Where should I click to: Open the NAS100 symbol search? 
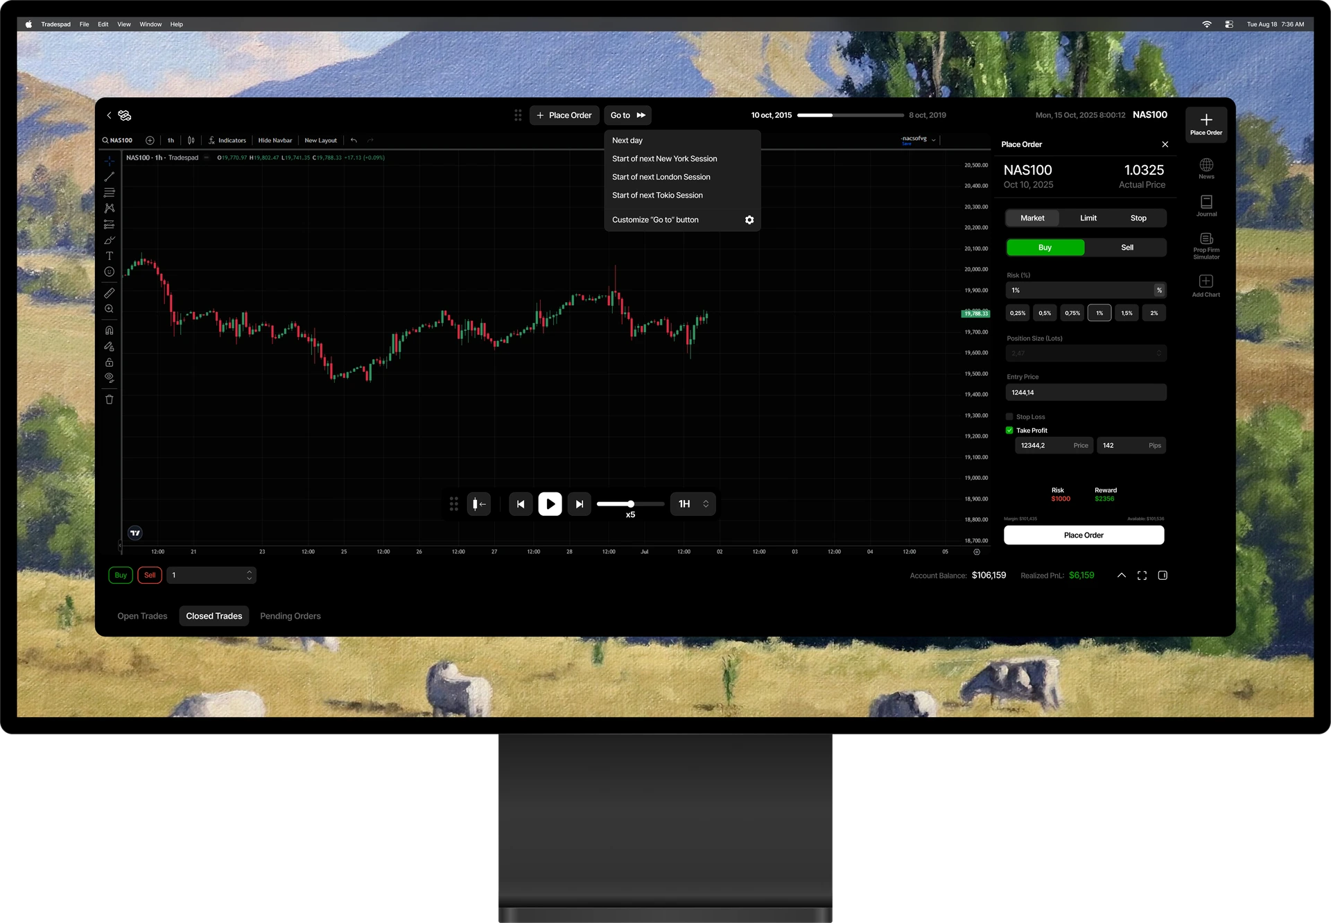(x=118, y=140)
